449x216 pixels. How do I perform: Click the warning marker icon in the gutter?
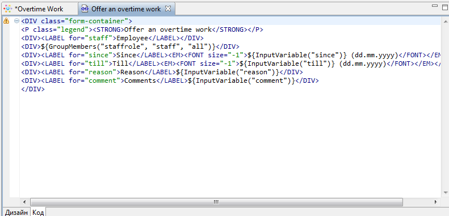(x=6, y=21)
